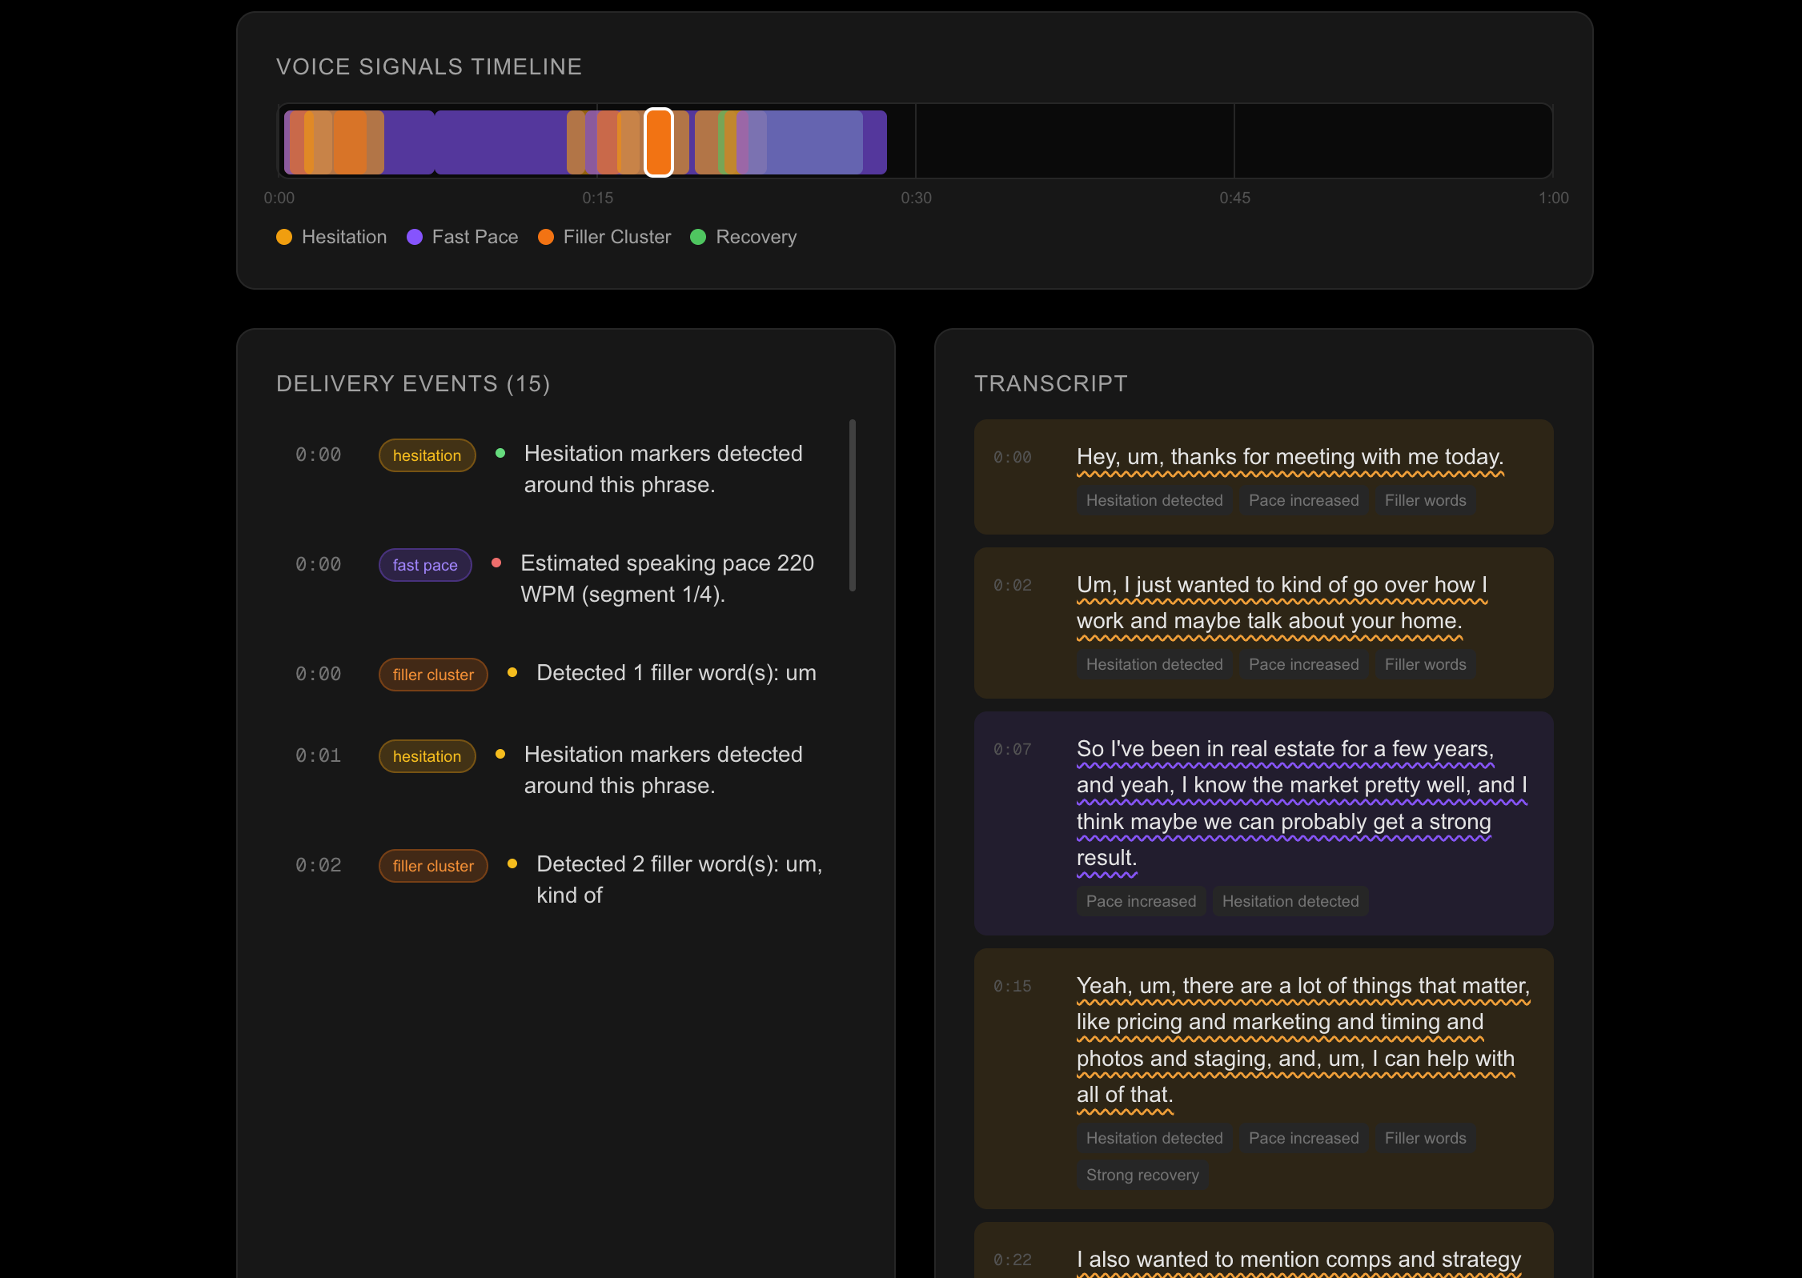This screenshot has width=1802, height=1278.
Task: Click the Strong recovery tag in the 0:15 segment
Action: (1142, 1175)
